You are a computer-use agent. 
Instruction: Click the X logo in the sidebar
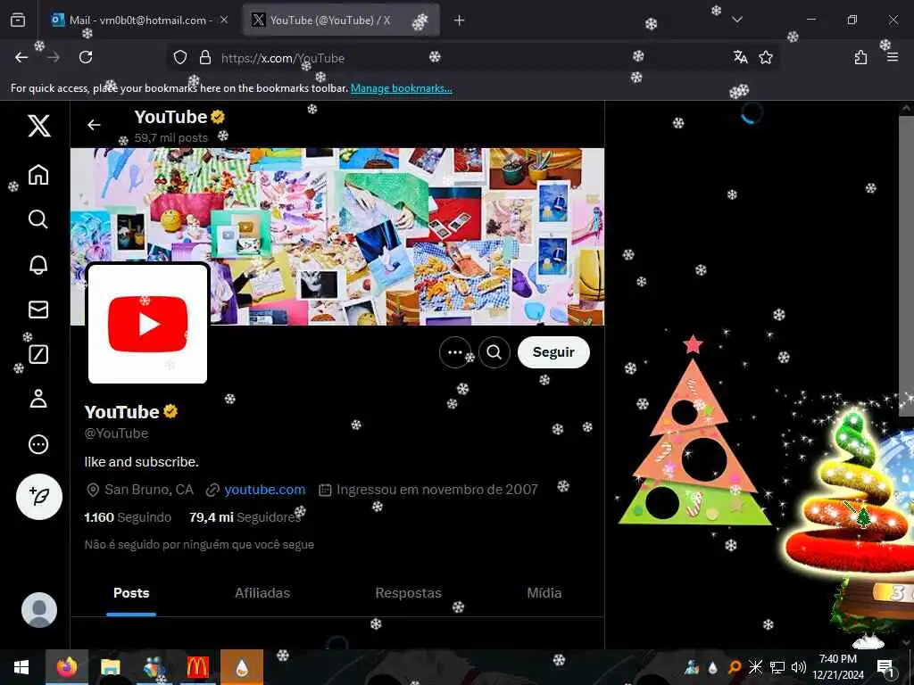(x=39, y=125)
